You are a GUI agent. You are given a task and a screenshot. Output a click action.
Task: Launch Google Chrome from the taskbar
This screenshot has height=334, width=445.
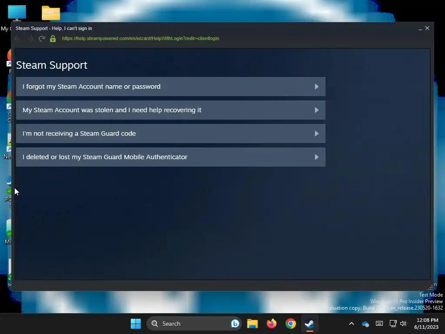coord(291,324)
